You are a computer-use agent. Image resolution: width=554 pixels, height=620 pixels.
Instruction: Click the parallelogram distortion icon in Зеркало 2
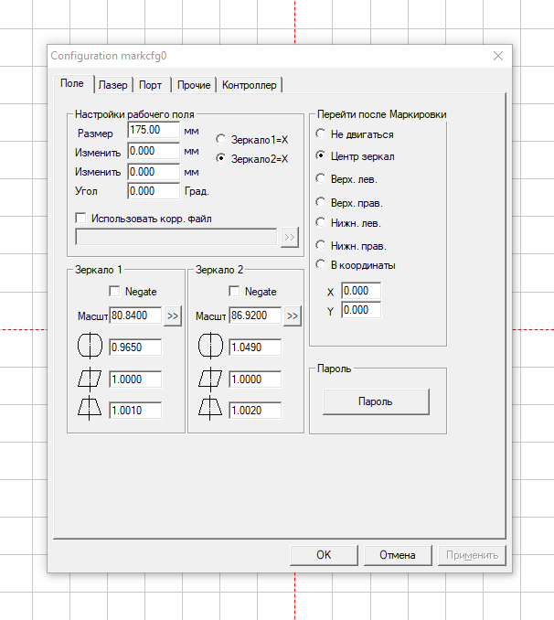pos(210,379)
